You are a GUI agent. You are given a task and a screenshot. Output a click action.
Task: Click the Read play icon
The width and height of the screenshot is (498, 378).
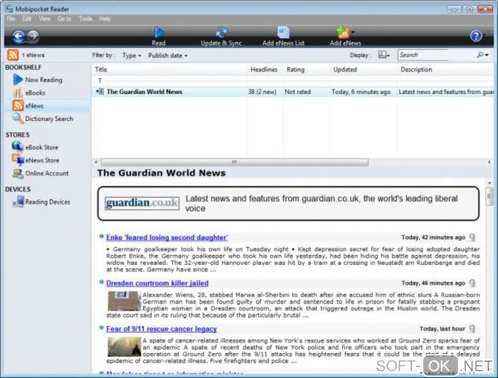(x=159, y=32)
